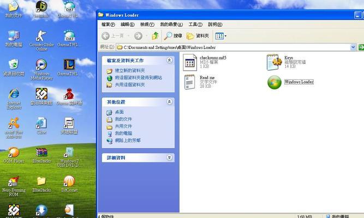Go to 網路上的芳鄰 in 其他位置
The height and width of the screenshot is (218, 364).
(x=128, y=141)
